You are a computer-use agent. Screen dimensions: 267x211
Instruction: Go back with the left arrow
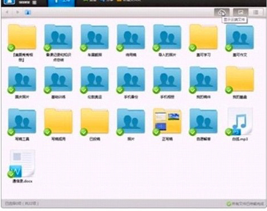coord(7,12)
